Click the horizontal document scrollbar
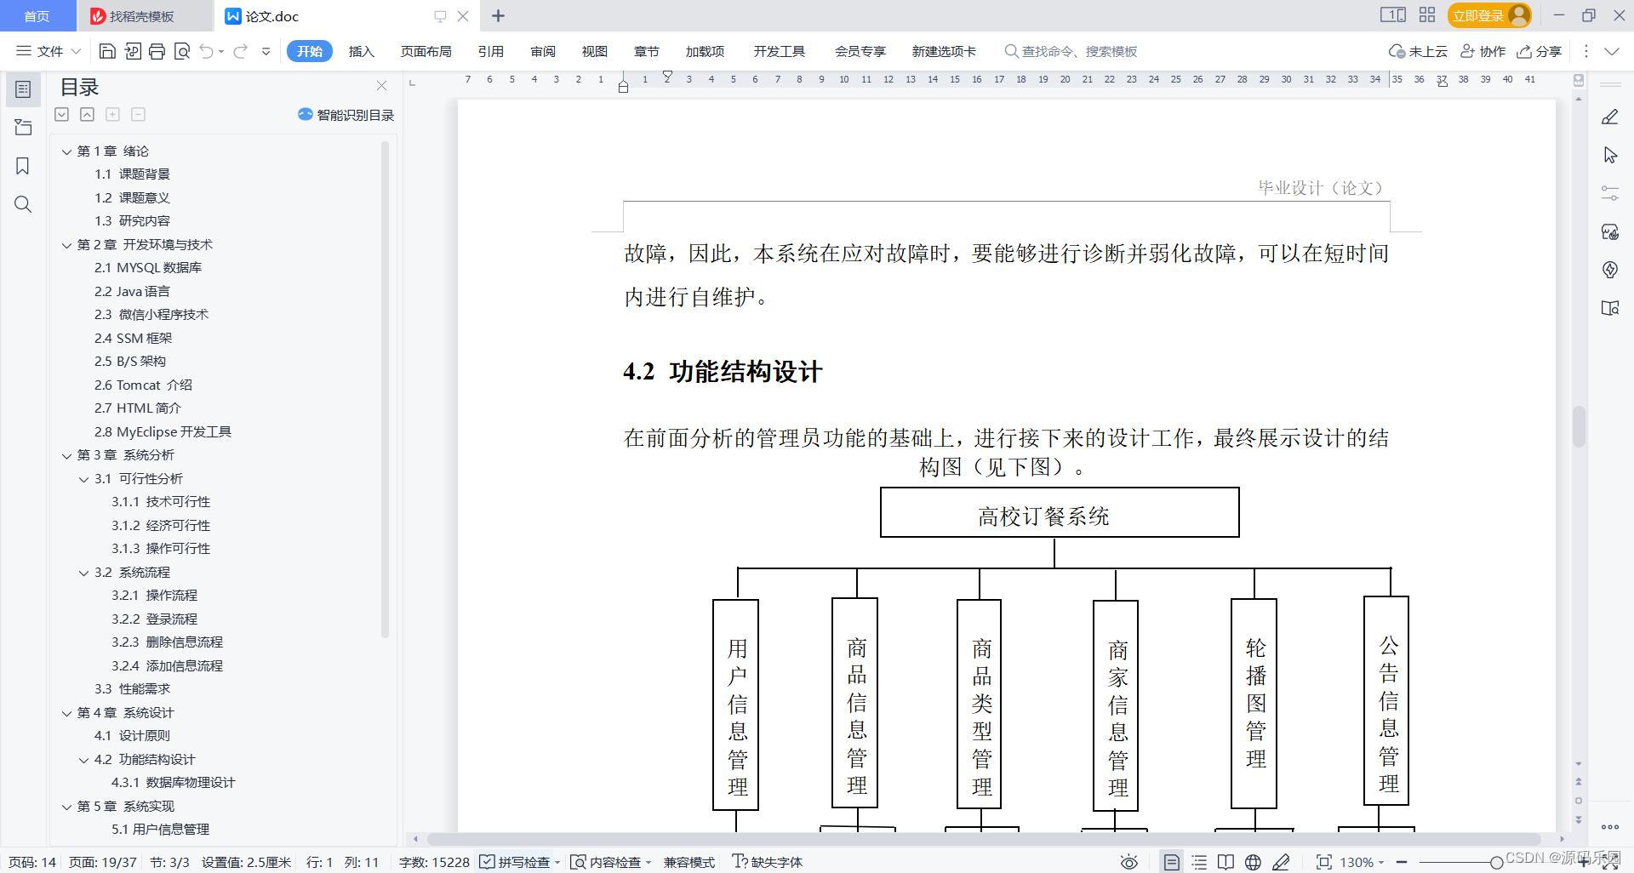Viewport: 1634px width, 873px height. pos(983,839)
